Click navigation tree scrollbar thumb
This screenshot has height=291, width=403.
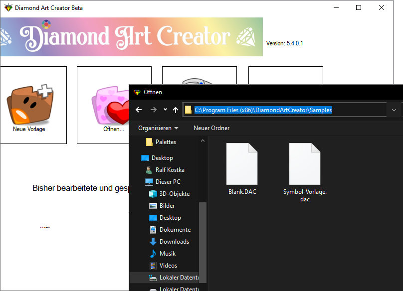coord(202,243)
